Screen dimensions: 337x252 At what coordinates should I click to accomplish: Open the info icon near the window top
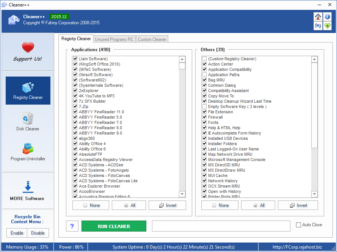pyautogui.click(x=327, y=17)
